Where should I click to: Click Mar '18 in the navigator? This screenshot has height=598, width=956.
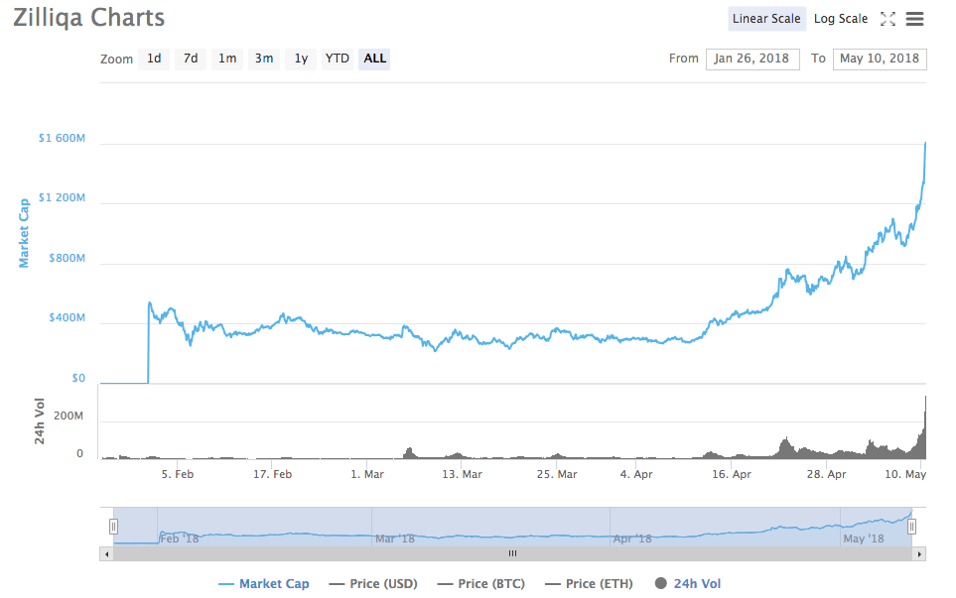pyautogui.click(x=395, y=538)
